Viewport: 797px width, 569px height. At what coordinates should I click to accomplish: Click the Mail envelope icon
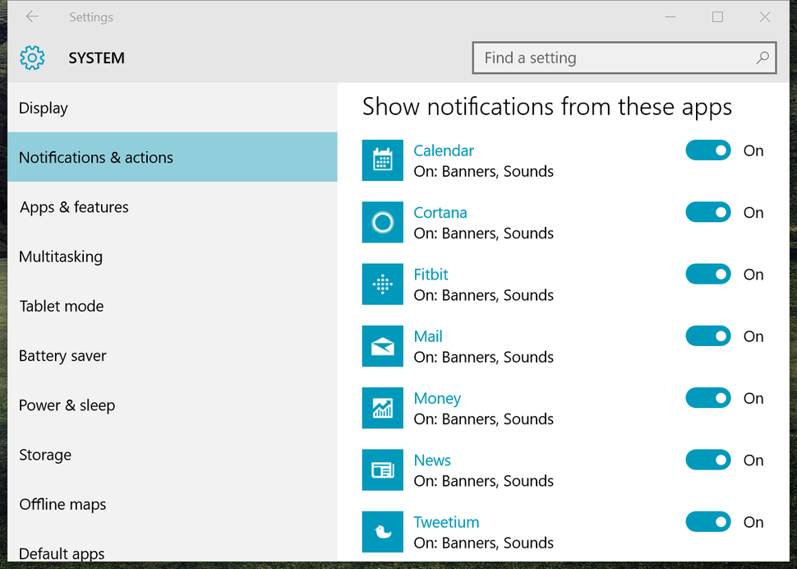click(x=382, y=345)
